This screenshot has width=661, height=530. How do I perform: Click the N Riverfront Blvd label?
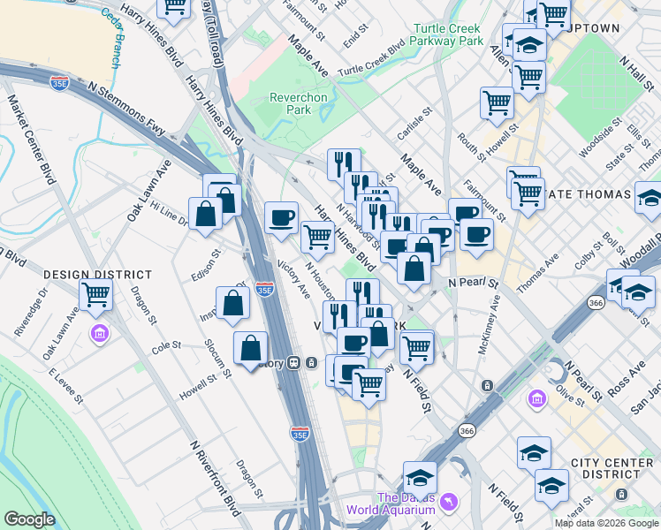click(x=215, y=479)
